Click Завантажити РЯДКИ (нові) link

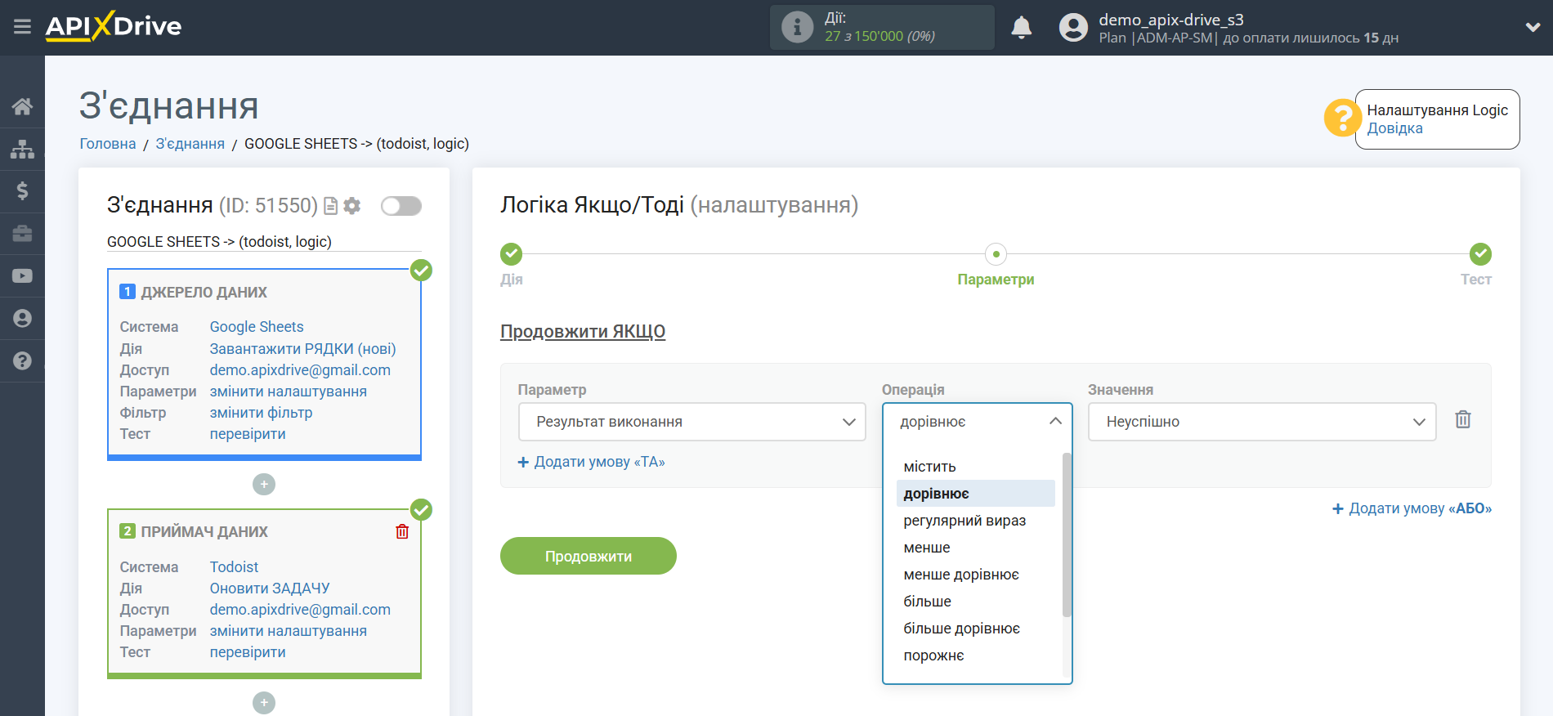(302, 349)
